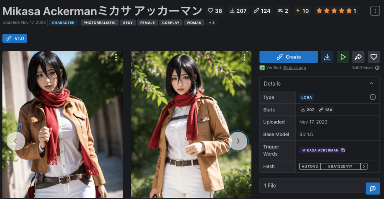Click the download count badge 207 in header

[238, 11]
